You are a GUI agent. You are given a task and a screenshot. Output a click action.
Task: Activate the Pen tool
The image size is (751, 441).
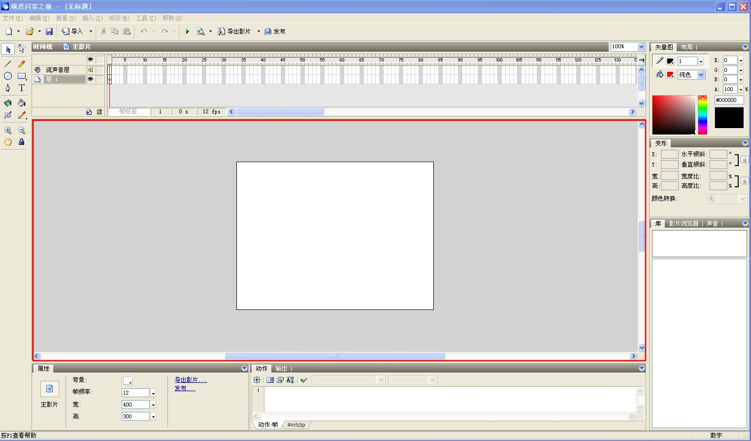(8, 88)
